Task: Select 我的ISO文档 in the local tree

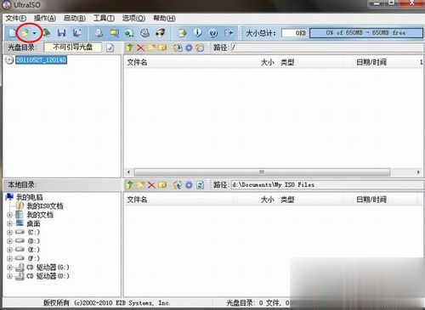Action: (45, 206)
